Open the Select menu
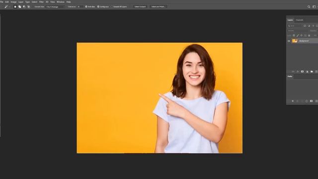This screenshot has width=318, height=179. coord(34,2)
